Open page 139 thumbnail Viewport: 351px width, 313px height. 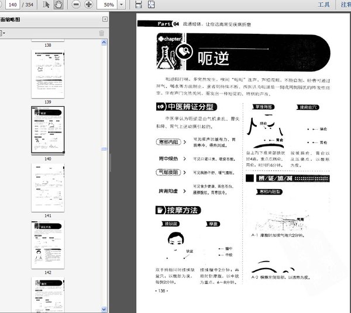pos(48,74)
